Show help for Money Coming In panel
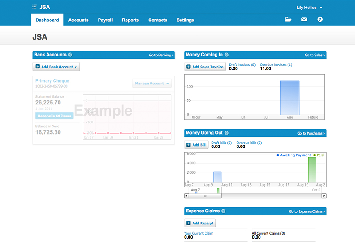Viewport: 355px width, 243px height. pos(226,55)
